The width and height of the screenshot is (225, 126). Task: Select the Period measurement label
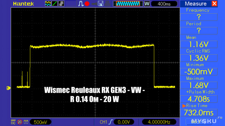[193, 24]
